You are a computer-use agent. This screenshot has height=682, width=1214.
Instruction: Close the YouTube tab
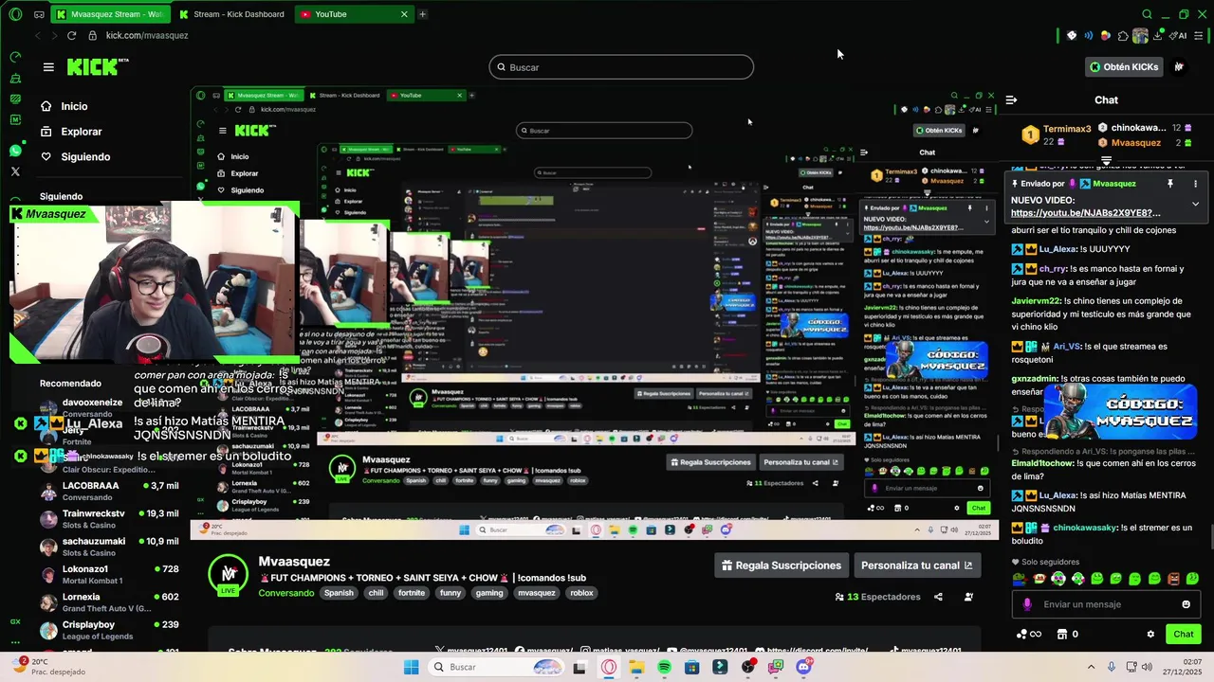coord(404,14)
